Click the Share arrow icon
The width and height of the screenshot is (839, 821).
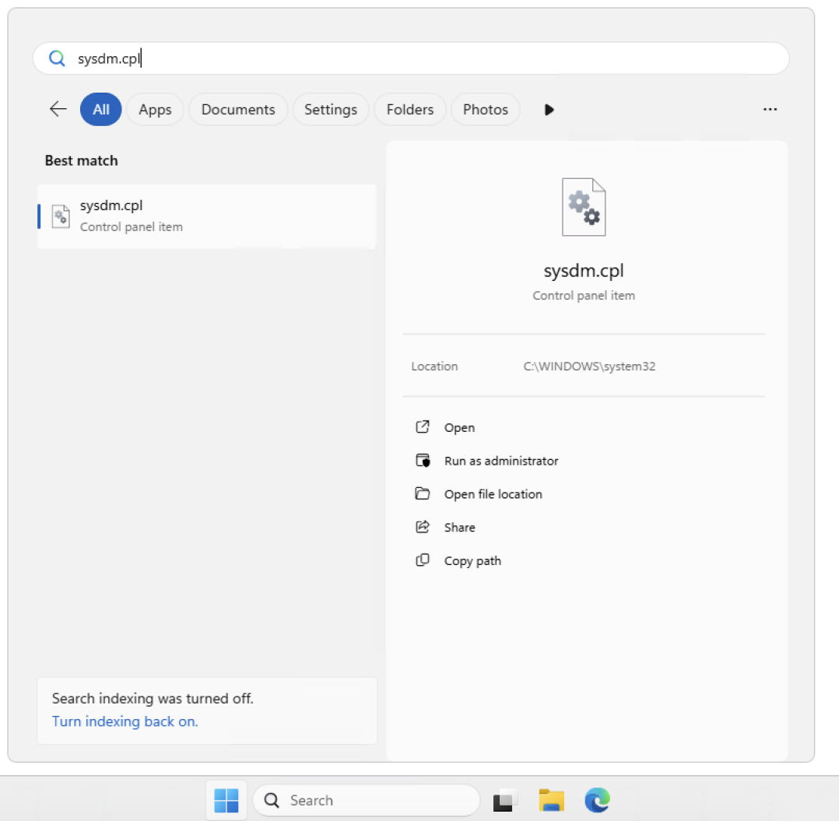pos(423,527)
